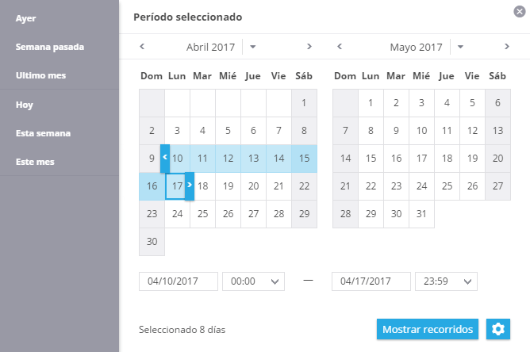The width and height of the screenshot is (530, 352).
Task: Click the end date field 04/17/2017
Action: [371, 281]
